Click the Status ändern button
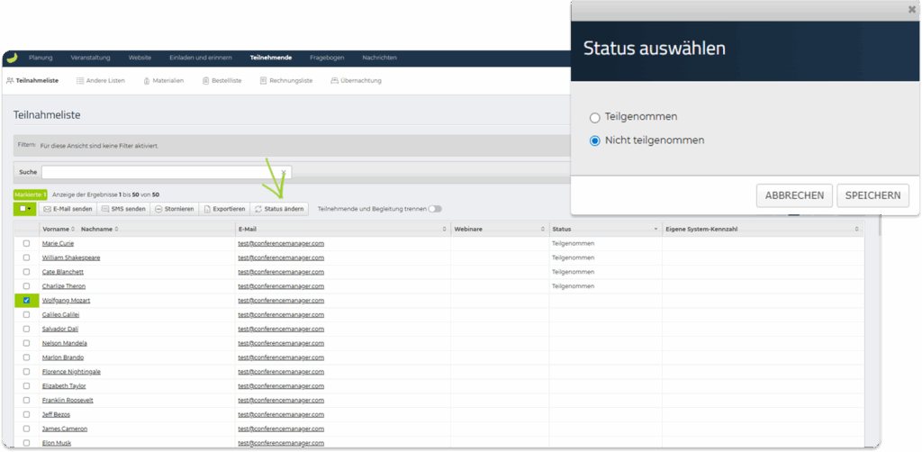 click(279, 209)
